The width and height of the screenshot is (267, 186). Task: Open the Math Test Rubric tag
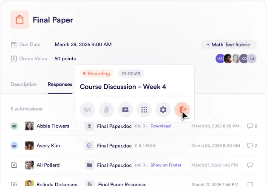coord(228,45)
